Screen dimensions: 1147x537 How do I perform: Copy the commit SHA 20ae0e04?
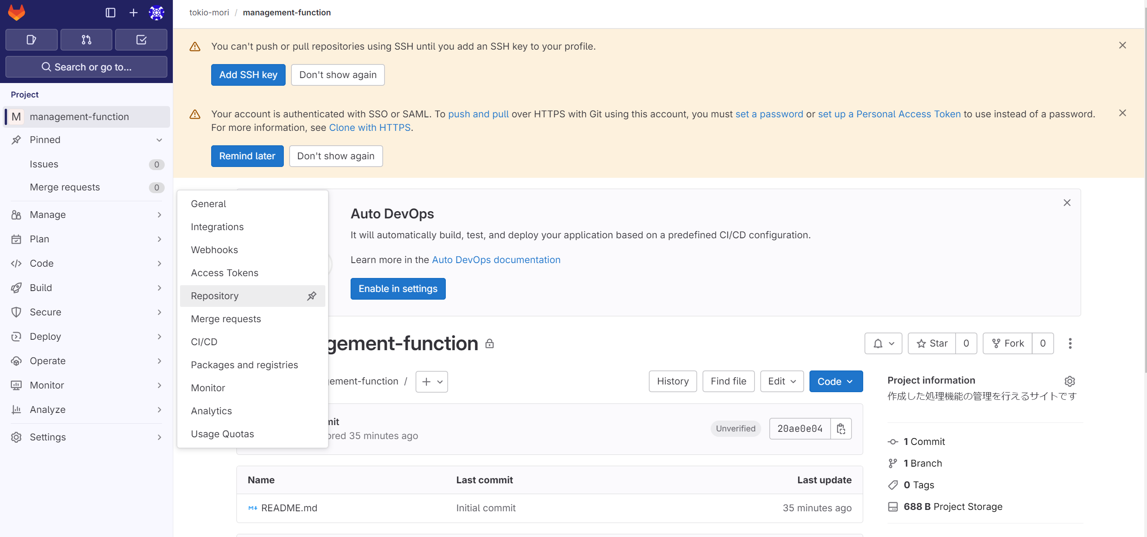tap(841, 428)
